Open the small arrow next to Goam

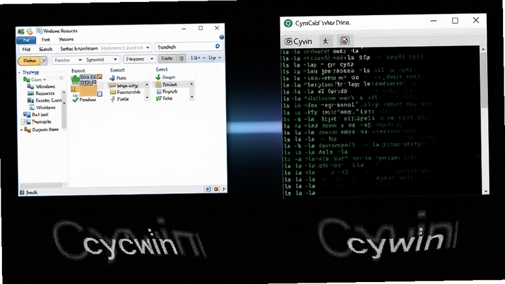click(x=45, y=80)
